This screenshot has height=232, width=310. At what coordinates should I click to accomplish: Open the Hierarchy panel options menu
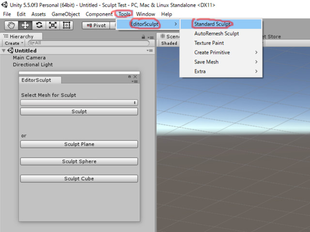coord(151,37)
